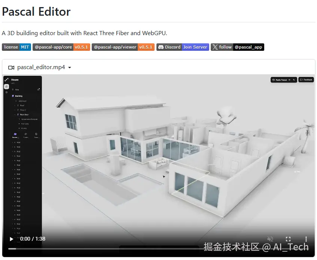Click the Radio Pascal volume icon
317x260 pixels.
pos(290,80)
